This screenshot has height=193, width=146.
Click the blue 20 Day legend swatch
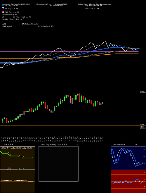pos(3,5)
